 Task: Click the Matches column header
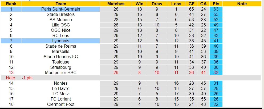click(116, 4)
